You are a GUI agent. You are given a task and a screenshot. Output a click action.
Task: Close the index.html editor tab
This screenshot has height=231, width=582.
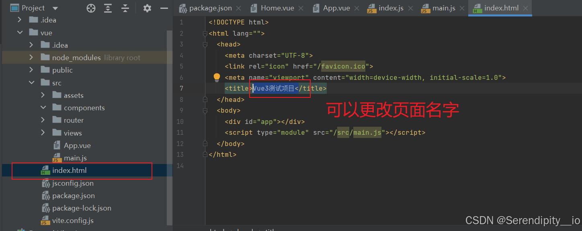click(526, 8)
